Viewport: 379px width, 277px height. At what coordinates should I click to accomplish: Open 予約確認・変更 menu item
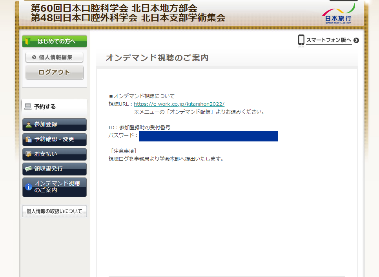55,139
